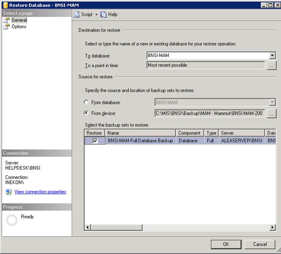This screenshot has height=254, width=281.
Task: Click the Restore column header
Action: coord(95,133)
